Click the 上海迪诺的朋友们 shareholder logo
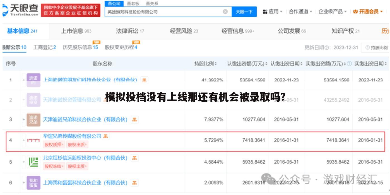Image resolution: width=390 pixels, height=195 pixels. (x=33, y=80)
